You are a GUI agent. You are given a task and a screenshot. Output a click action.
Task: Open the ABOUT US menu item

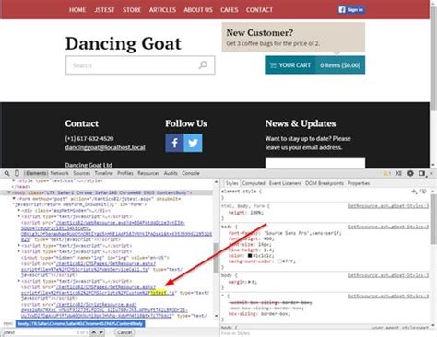click(198, 10)
